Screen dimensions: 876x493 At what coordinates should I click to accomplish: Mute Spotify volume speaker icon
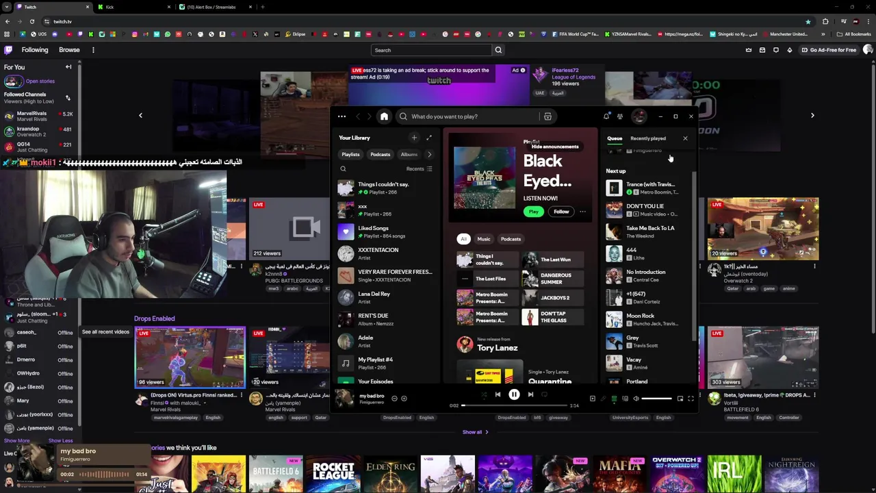pos(636,399)
